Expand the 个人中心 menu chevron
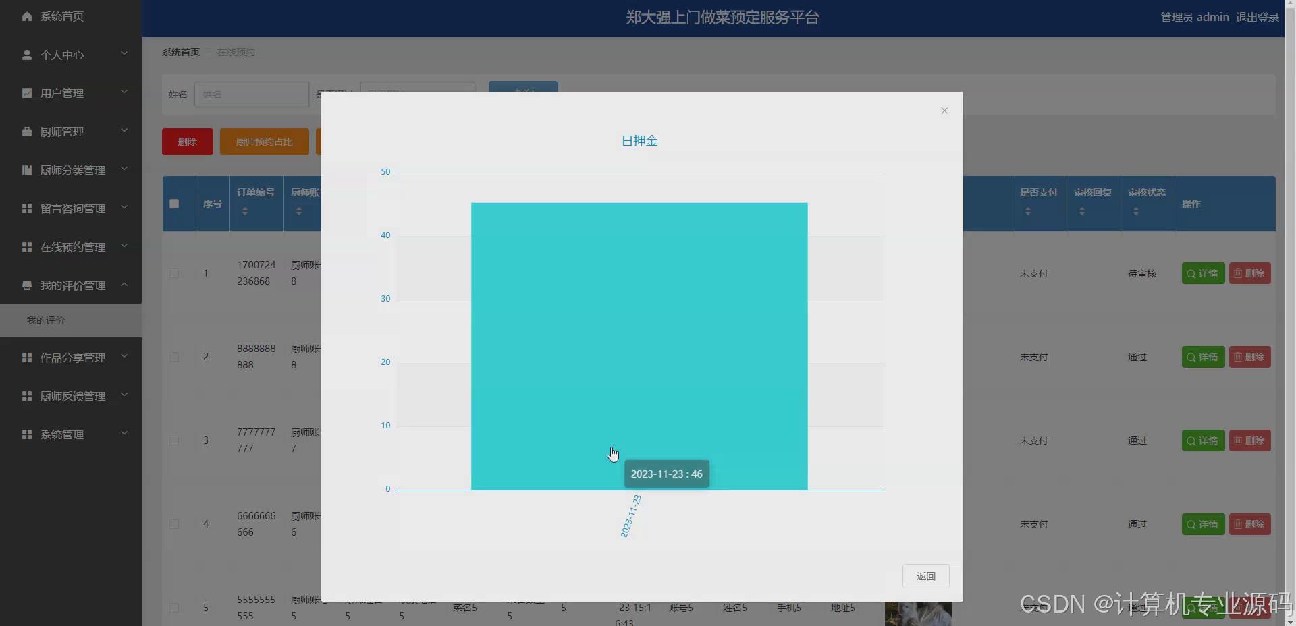Screen dimensions: 1296x626 click(x=124, y=53)
